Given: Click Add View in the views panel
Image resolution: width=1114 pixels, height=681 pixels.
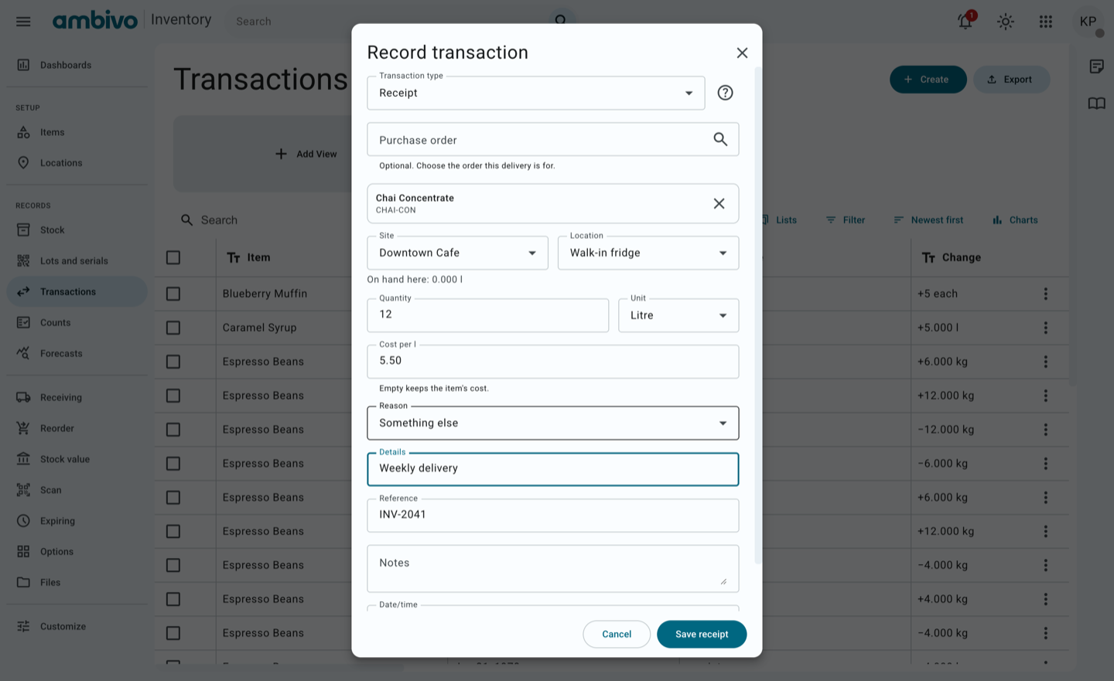Looking at the screenshot, I should (x=306, y=154).
